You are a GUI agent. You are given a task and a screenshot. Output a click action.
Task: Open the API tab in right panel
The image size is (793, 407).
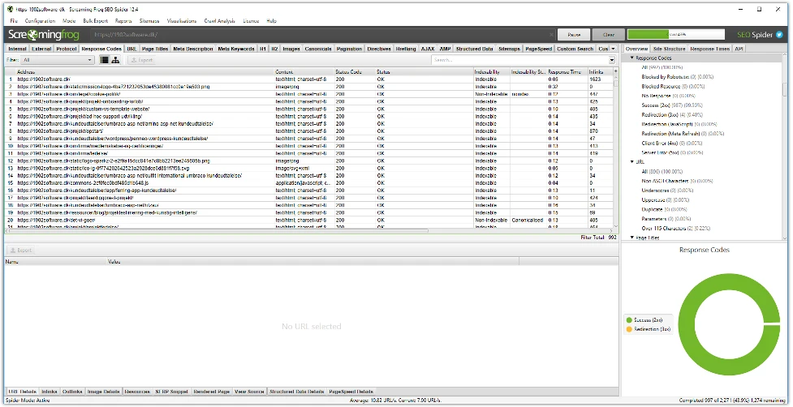coord(739,49)
